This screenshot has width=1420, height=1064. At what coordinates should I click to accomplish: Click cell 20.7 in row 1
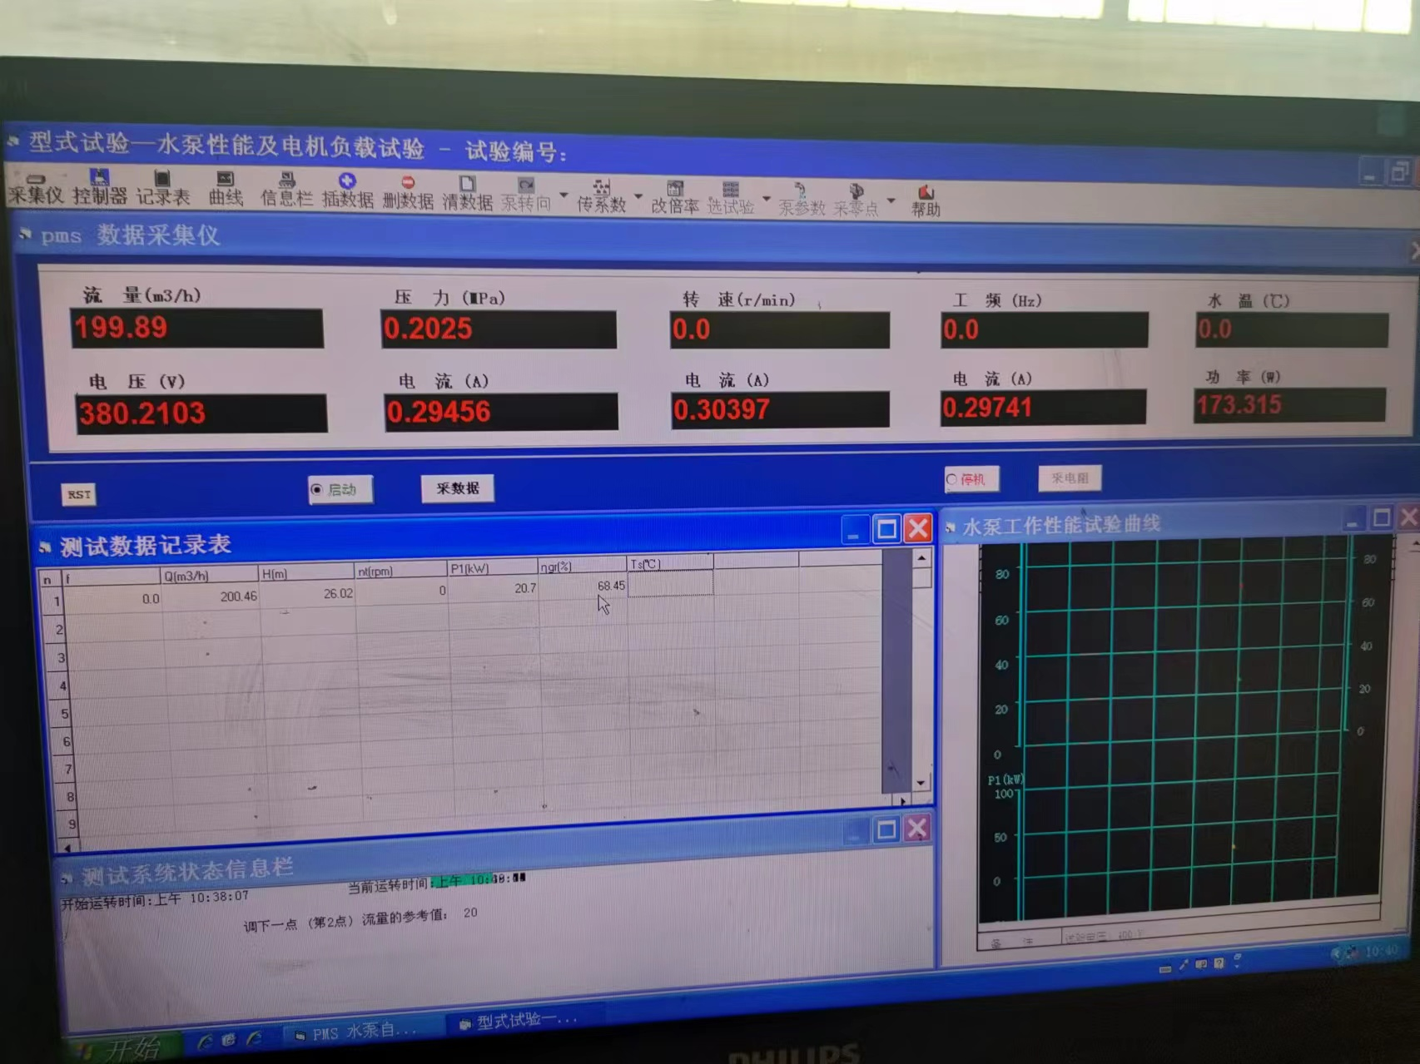point(494,588)
